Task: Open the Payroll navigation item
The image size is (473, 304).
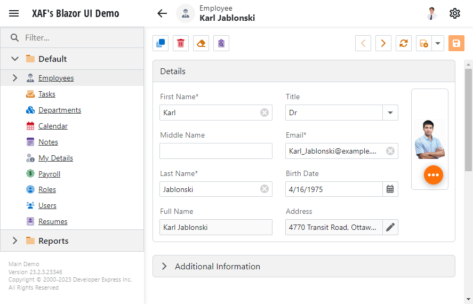Action: click(49, 174)
